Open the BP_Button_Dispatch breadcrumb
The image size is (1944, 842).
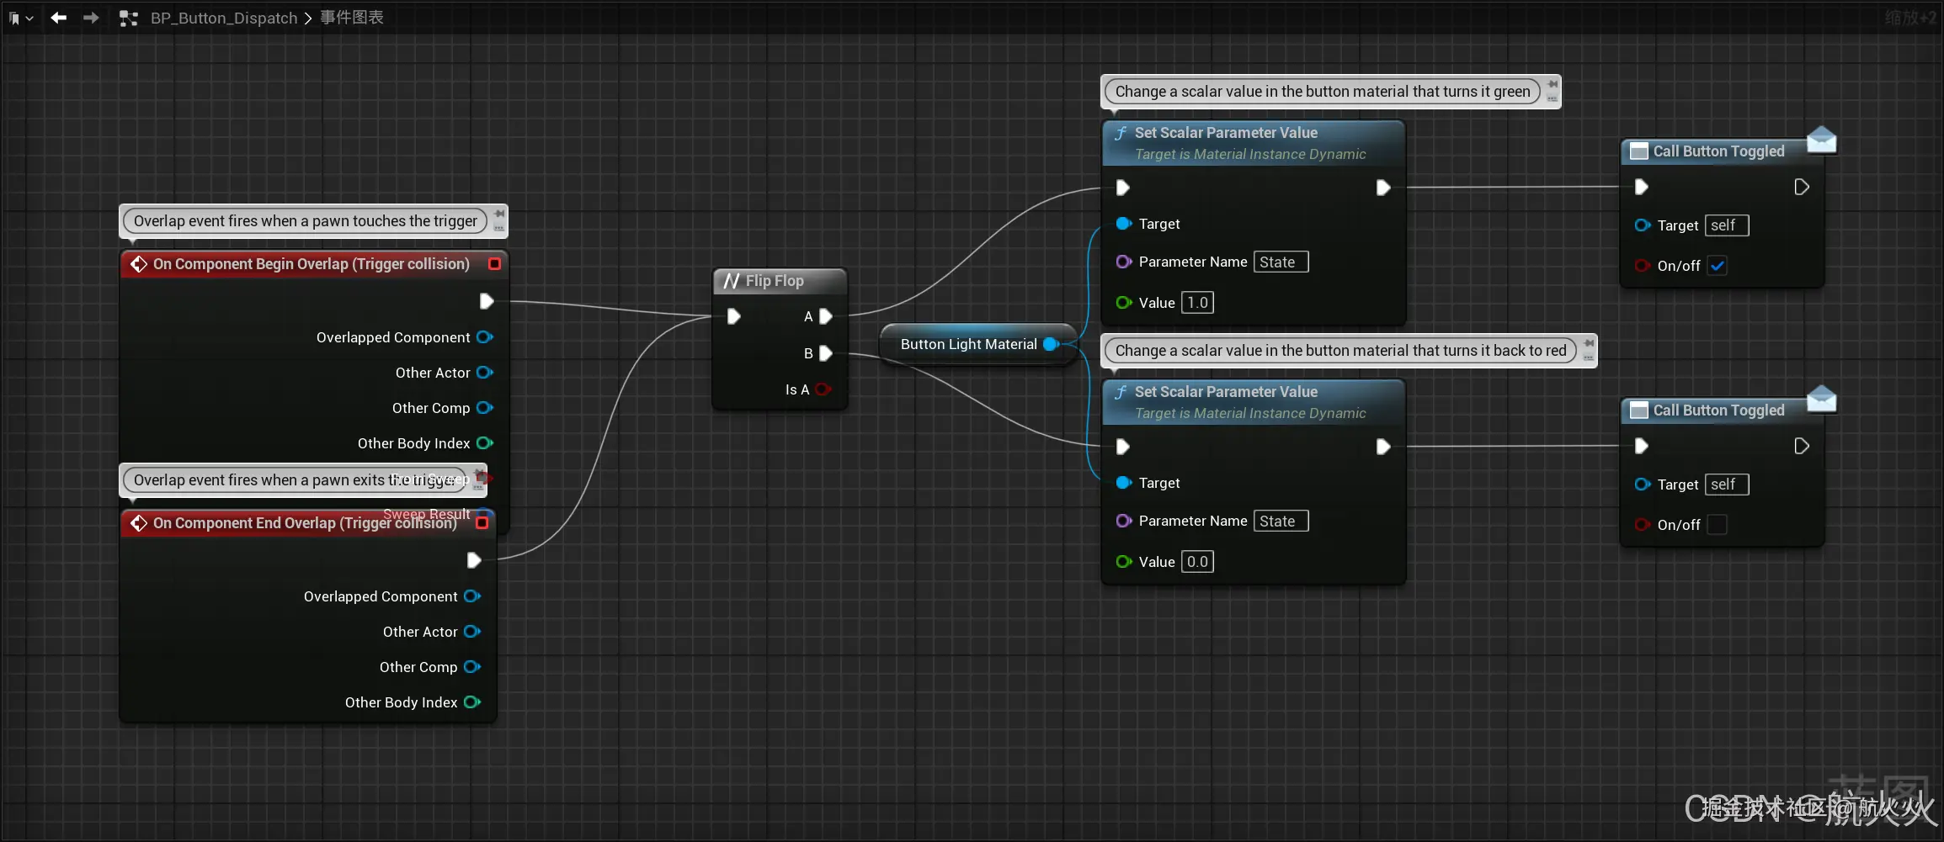[x=224, y=18]
